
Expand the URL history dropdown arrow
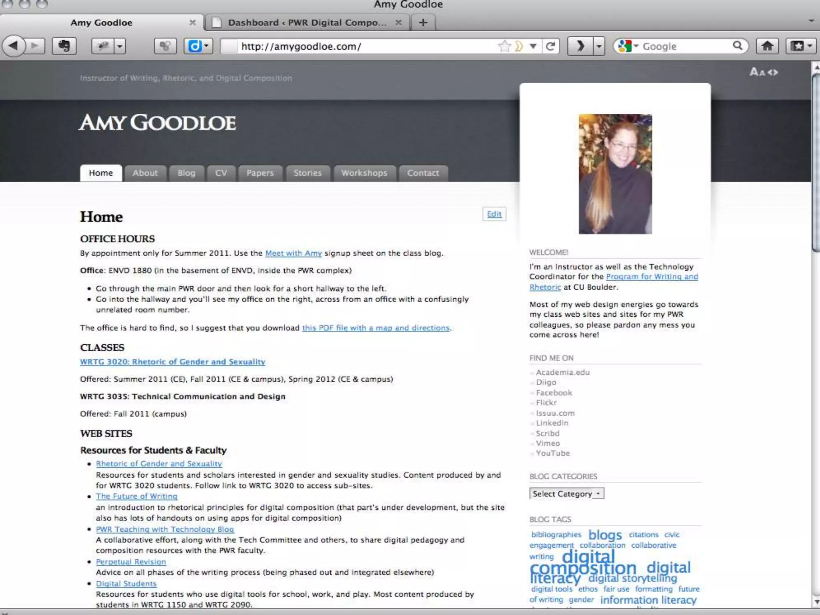click(533, 46)
